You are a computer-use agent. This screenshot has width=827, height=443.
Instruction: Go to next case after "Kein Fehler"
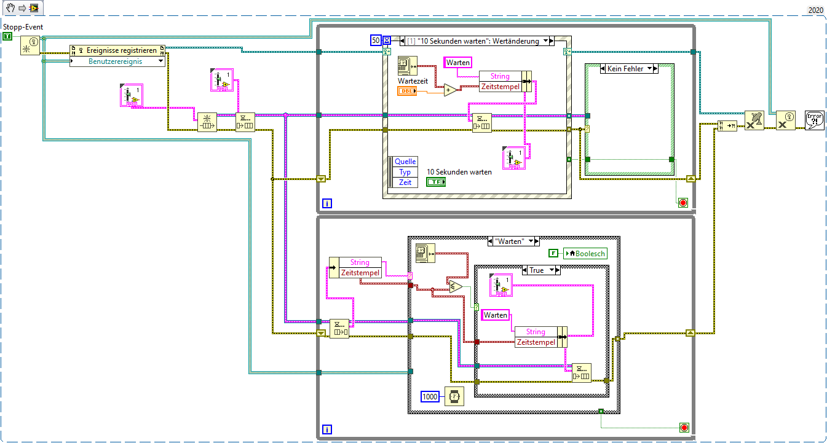coord(655,69)
